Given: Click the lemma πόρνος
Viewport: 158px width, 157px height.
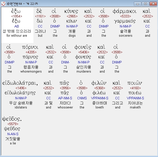Looking at the screenshot, I should [30, 57].
